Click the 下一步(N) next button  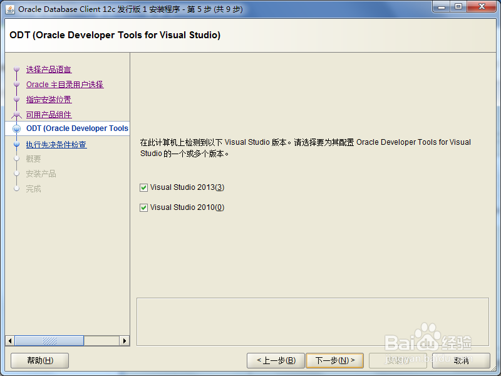(334, 361)
